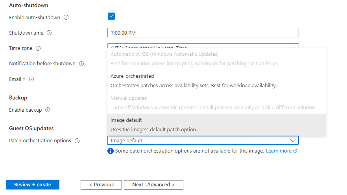Click info icon for Patch orchestration options
Viewport: 347px width, 195px height.
click(x=77, y=141)
